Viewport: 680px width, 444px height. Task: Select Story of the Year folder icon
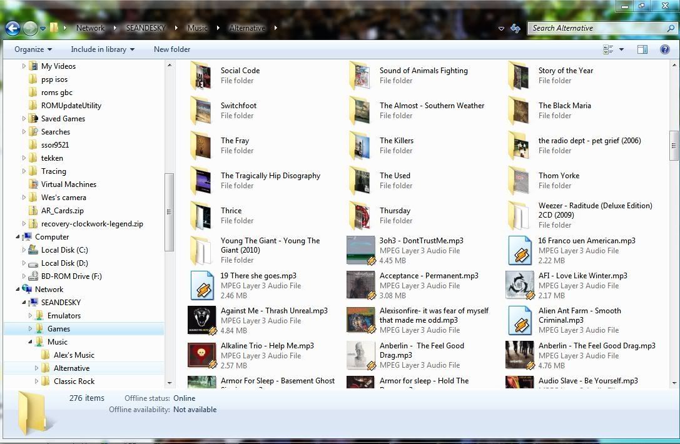click(519, 76)
